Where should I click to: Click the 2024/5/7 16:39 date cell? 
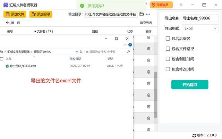coord(80,66)
